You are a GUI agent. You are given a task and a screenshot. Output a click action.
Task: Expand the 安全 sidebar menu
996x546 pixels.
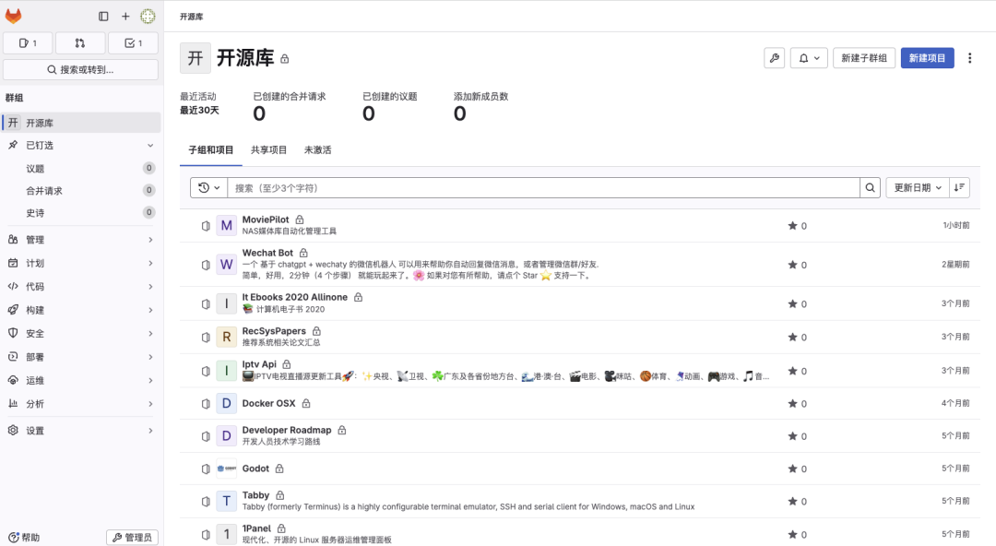[80, 334]
